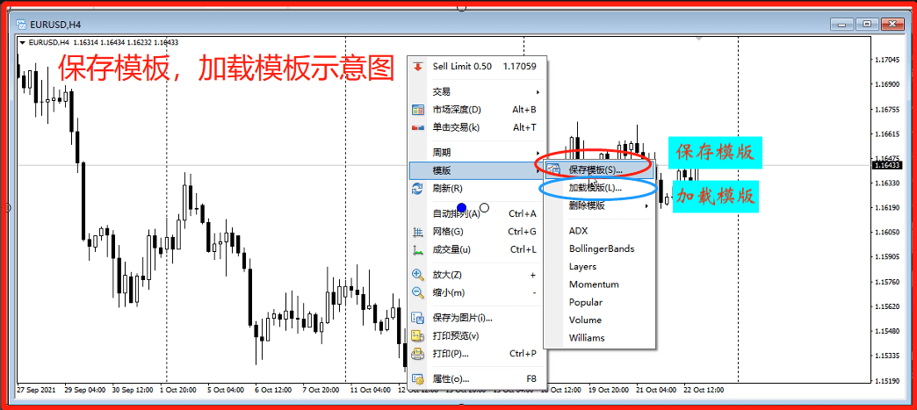Expand arrow next to 周期
Screen dimensions: 917x410
538,153
